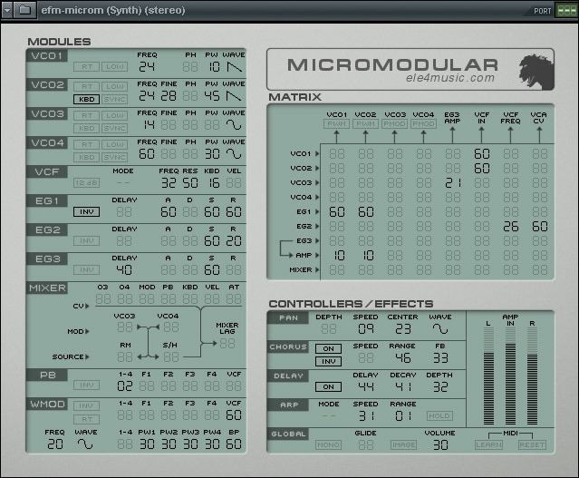Change the WMOD LFO wave icon

pos(85,444)
